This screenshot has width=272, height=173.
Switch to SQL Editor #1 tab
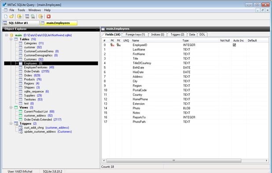21,23
